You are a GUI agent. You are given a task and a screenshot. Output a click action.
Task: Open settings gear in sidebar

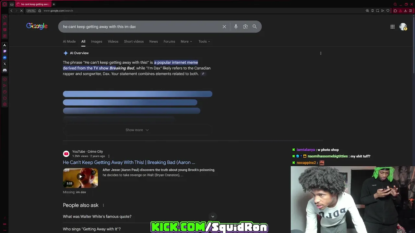pos(5,105)
